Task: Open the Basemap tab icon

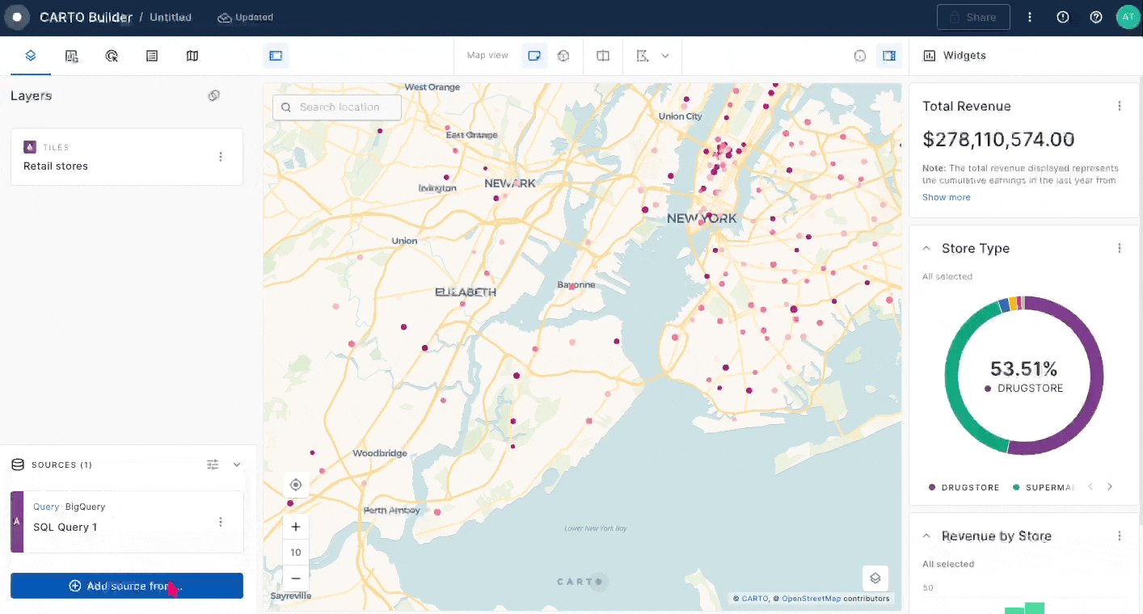Action: (x=192, y=56)
